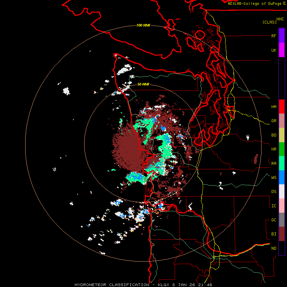Click the ND black legend swatch
287x287 pixels.
pyautogui.click(x=282, y=248)
